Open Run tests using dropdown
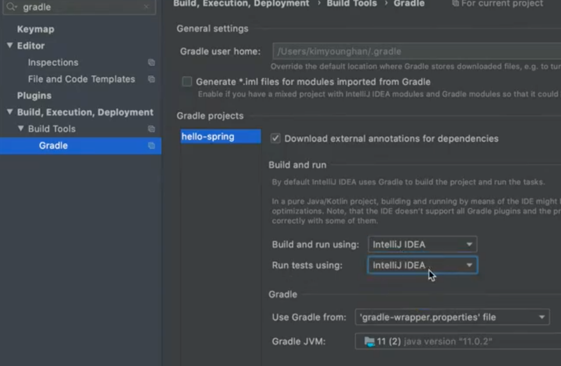 tap(422, 265)
